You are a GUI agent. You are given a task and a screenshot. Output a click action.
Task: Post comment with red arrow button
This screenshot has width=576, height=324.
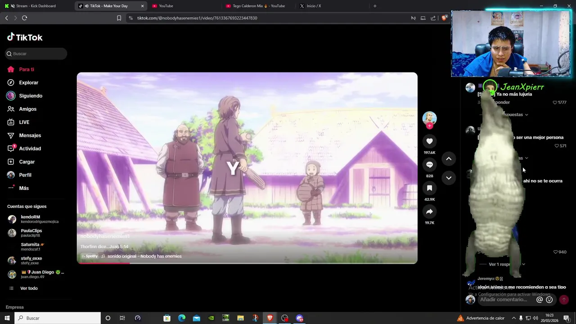[563, 300]
